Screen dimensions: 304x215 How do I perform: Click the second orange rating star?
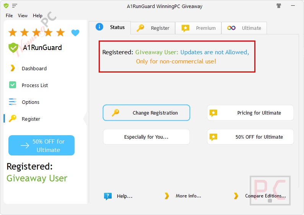24,32
